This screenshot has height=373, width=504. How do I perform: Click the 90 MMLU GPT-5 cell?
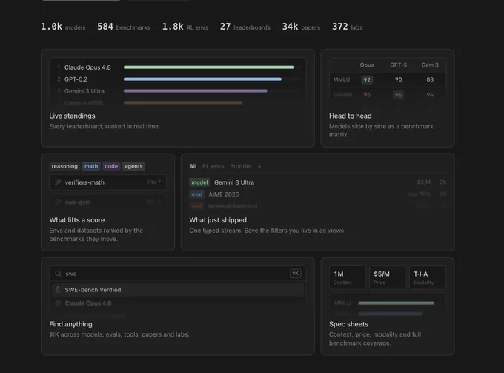click(398, 79)
